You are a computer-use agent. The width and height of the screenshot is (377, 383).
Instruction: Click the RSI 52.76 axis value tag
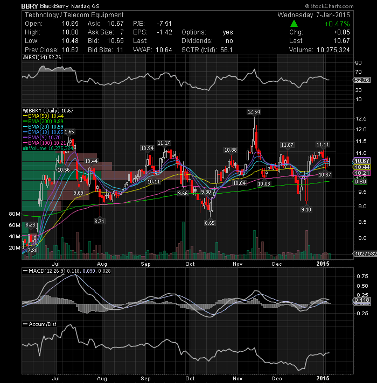pos(362,80)
